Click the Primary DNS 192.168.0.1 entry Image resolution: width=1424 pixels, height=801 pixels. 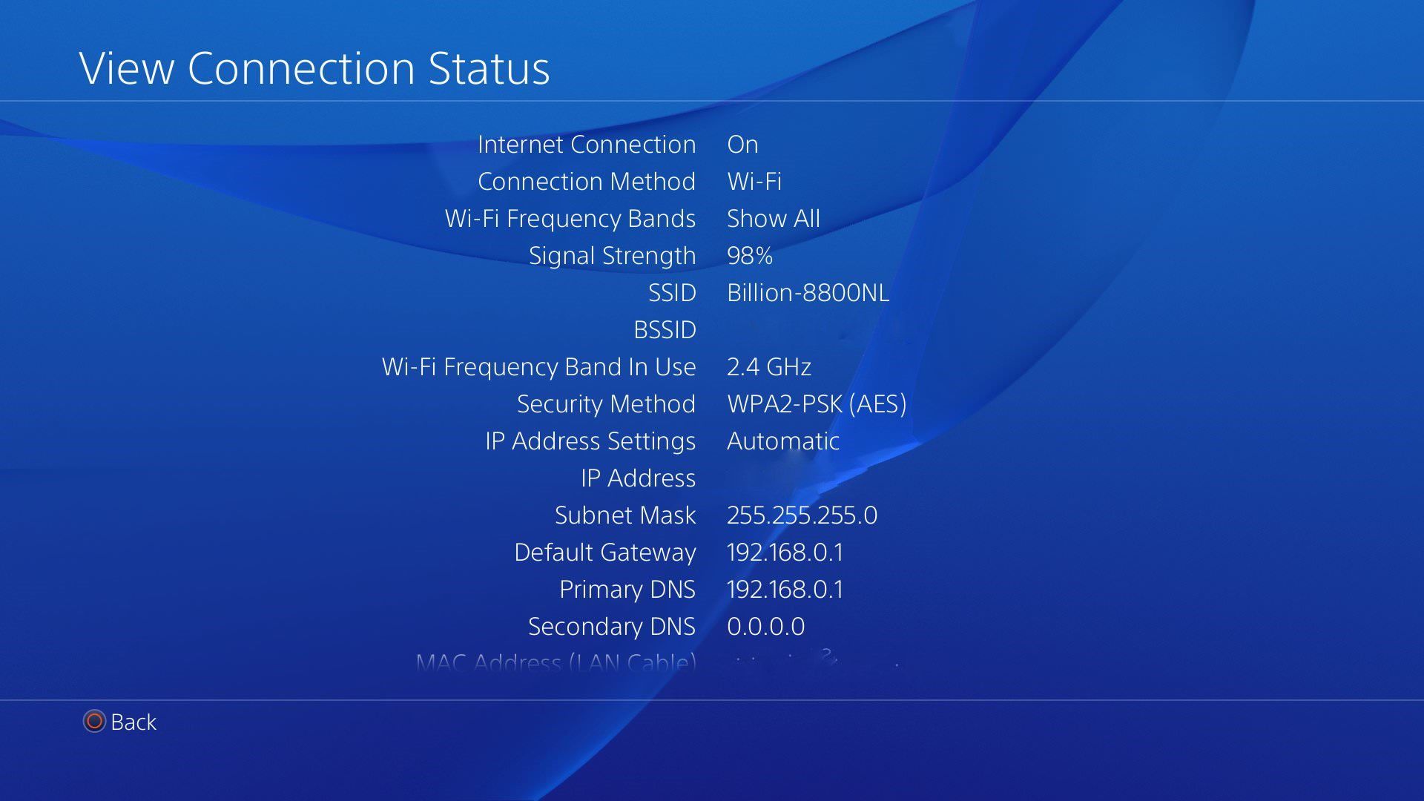[712, 590]
